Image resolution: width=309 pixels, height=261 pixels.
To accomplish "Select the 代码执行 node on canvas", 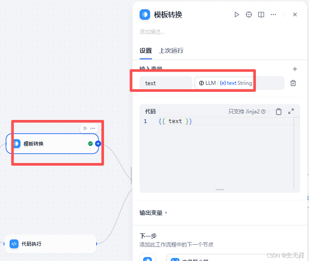I will point(50,244).
